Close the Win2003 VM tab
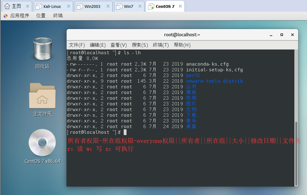Viewport: 307px width, 195px height. [108, 6]
